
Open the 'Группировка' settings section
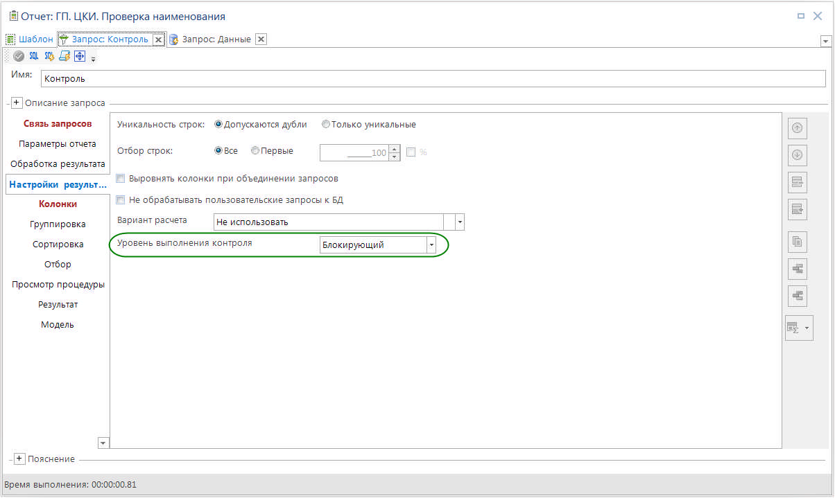click(x=58, y=224)
